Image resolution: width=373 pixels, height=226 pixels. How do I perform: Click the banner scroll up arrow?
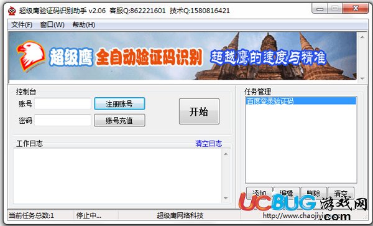click(362, 37)
